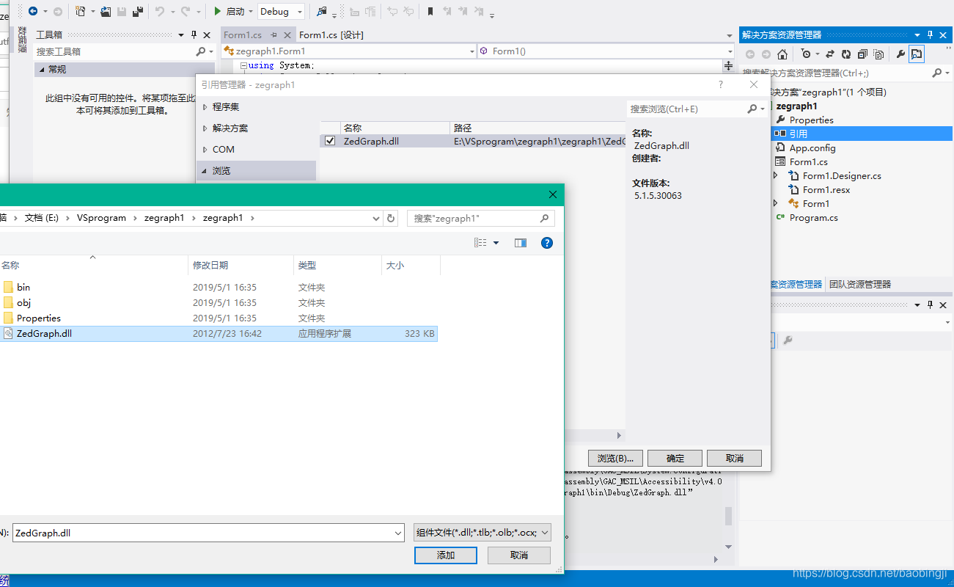Uncheck the ZedGraph.dll reference checkbox
The width and height of the screenshot is (954, 587).
(x=330, y=141)
